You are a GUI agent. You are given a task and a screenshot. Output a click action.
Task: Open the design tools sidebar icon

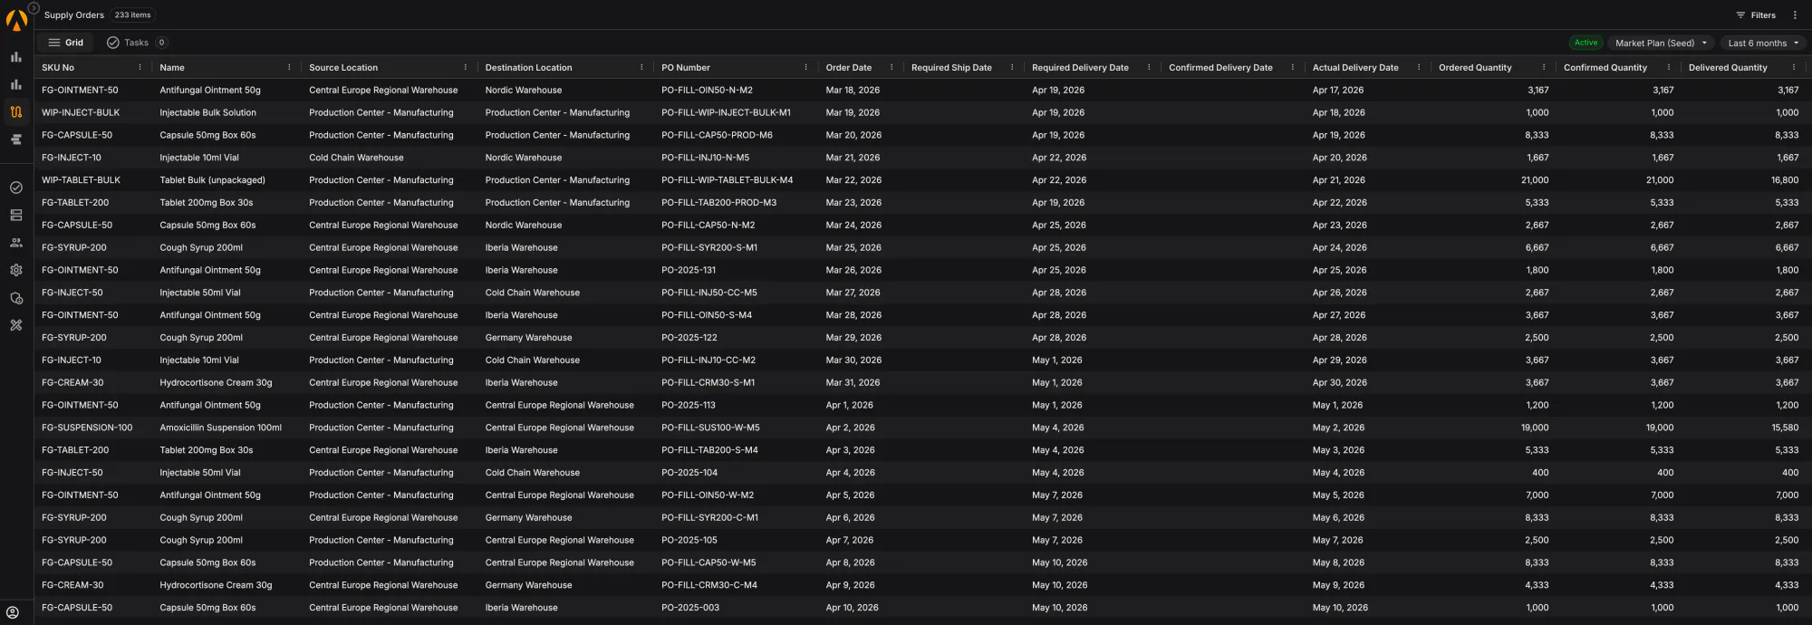16,325
